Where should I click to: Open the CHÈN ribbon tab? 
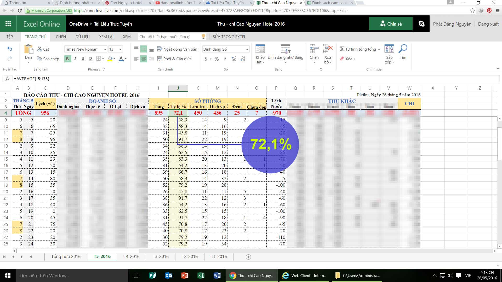61,37
